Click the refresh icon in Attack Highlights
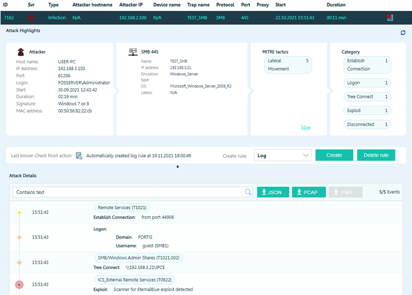The image size is (412, 295). coord(403,33)
